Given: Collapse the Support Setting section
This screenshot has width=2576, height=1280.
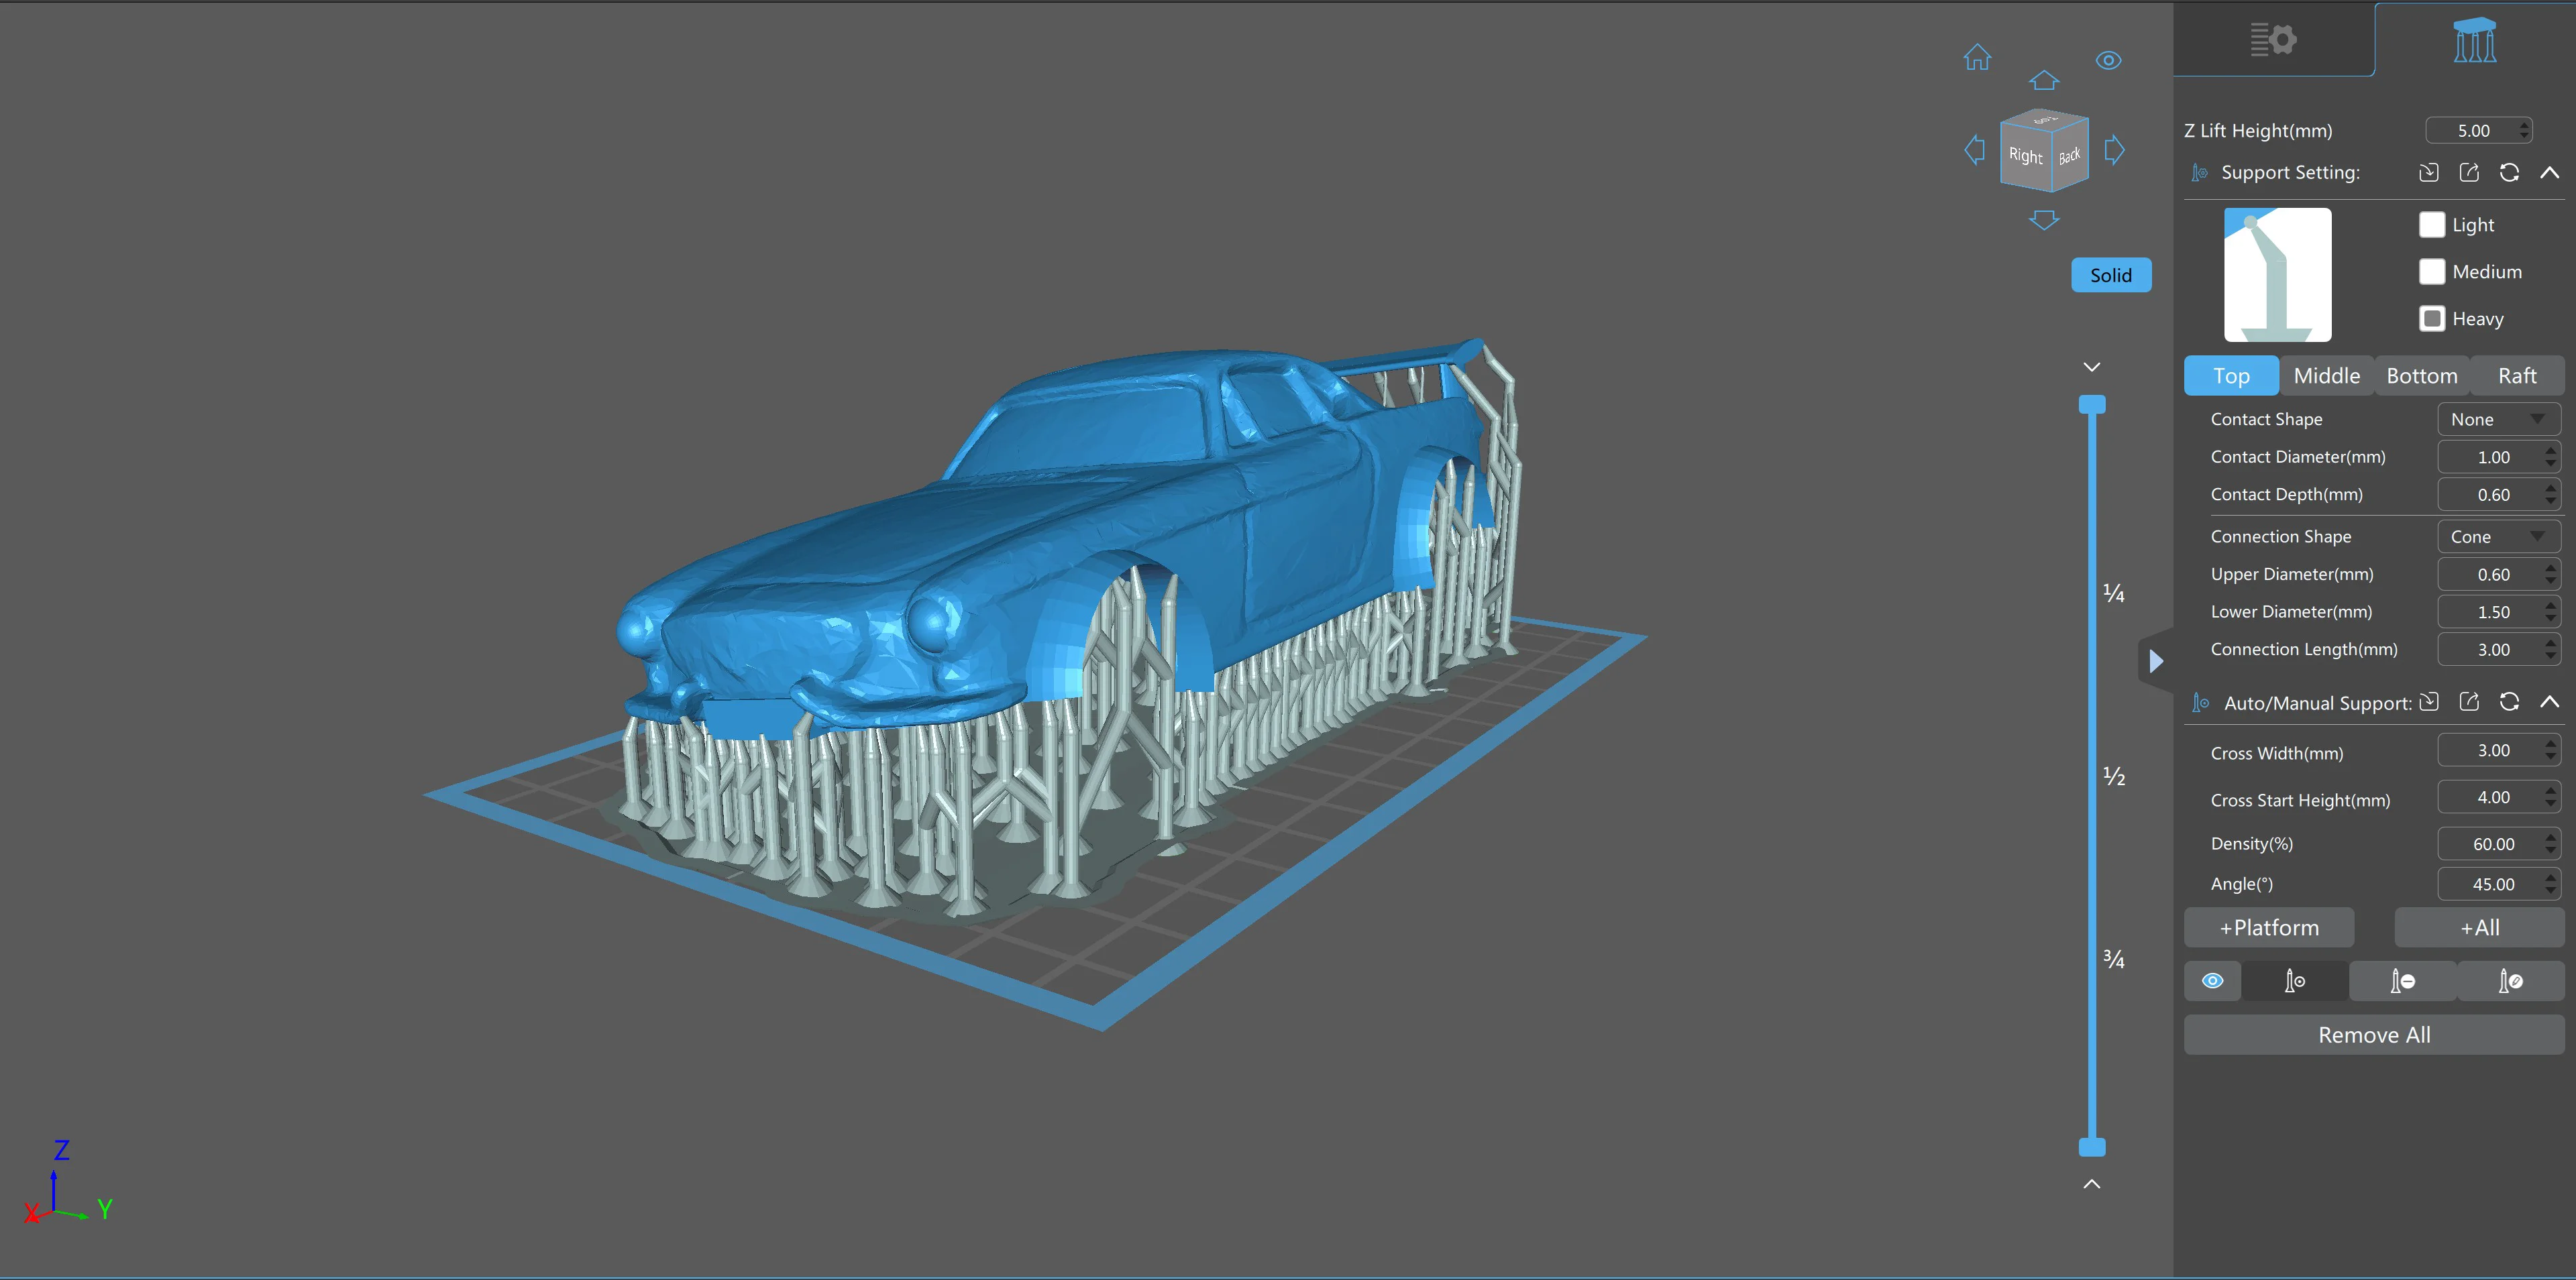Looking at the screenshot, I should click(x=2549, y=172).
